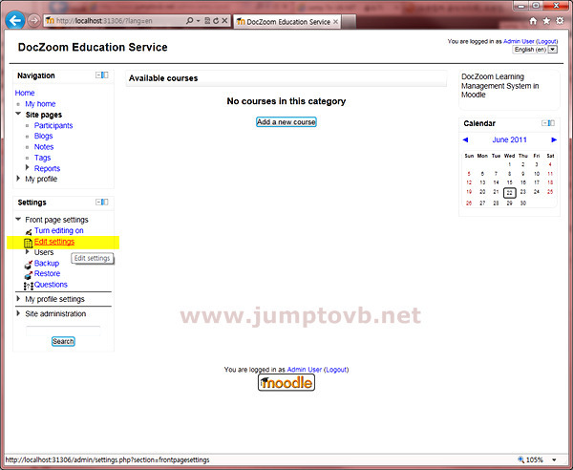Hide the Calendar block

544,123
